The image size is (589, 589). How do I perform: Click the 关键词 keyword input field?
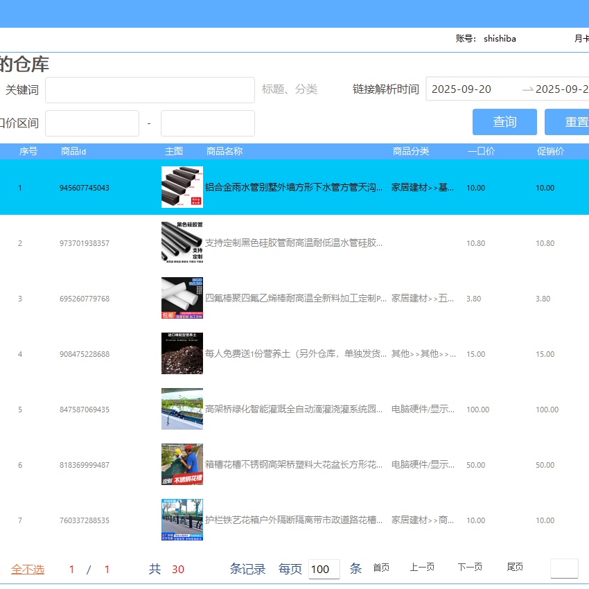point(150,90)
